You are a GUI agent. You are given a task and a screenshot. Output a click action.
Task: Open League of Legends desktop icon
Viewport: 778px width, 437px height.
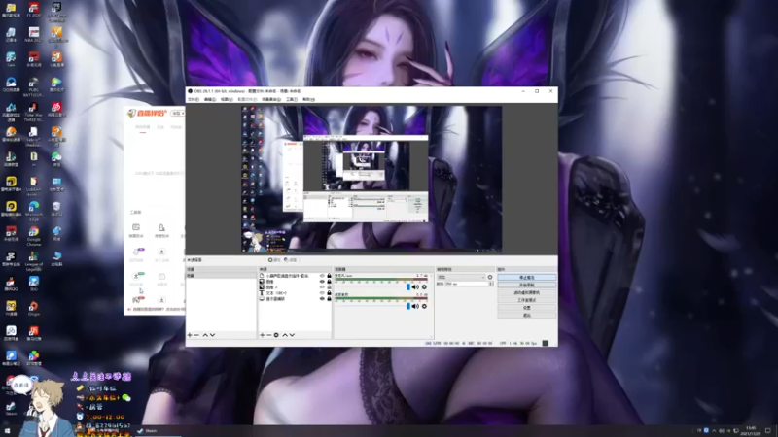click(x=34, y=261)
